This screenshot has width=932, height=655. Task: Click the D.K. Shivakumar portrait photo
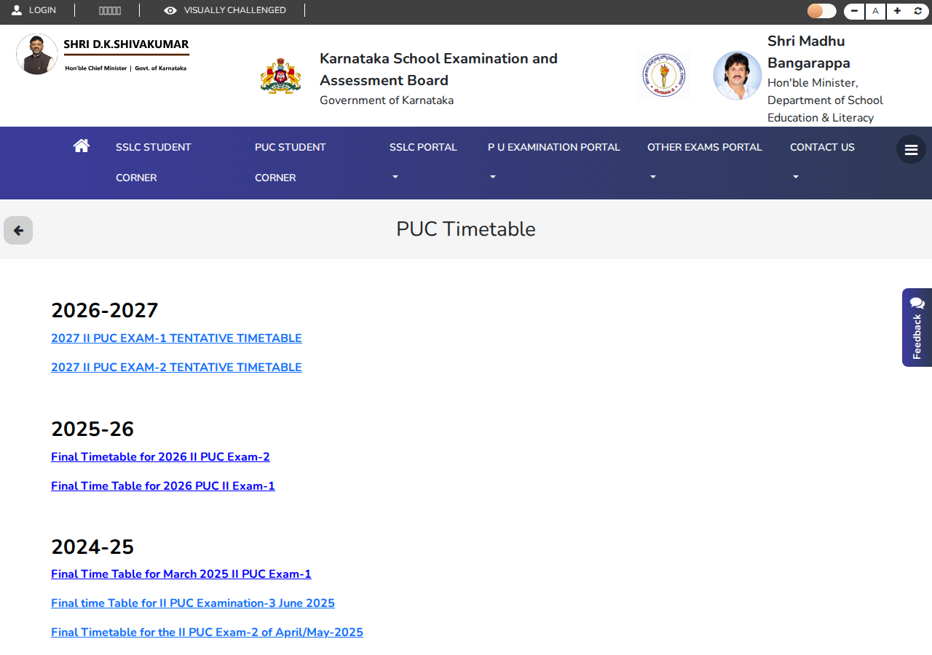click(x=37, y=54)
